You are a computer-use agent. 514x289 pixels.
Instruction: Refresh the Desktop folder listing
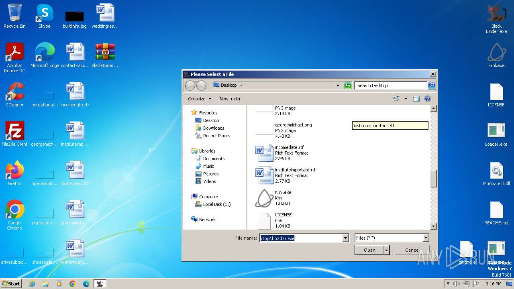tap(348, 85)
